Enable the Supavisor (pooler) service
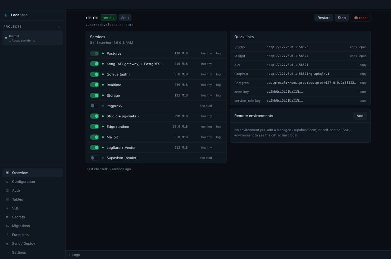Viewport: 391px width, 259px height. pos(94,158)
